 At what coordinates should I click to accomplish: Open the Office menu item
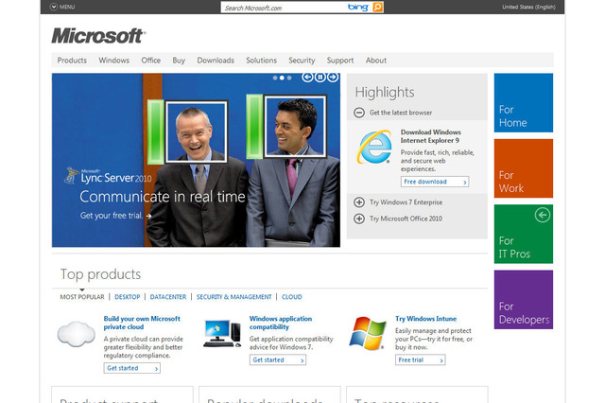click(151, 61)
